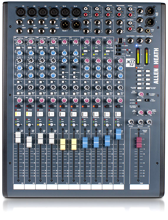Toggle the ST2/ST1 input select switch
Image resolution: width=168 pixels, height=220 pixels.
(85, 51)
